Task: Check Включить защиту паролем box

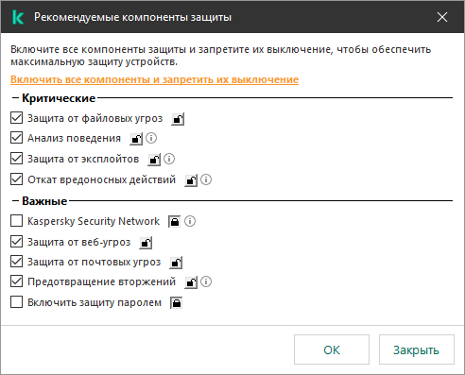Action: click(x=16, y=302)
